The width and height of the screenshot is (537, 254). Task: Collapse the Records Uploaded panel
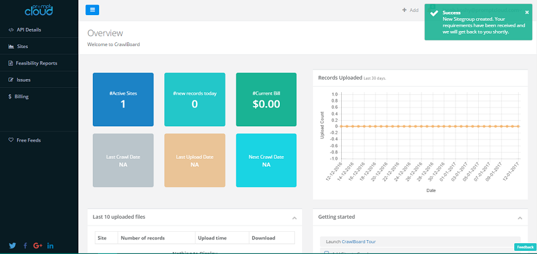click(x=519, y=78)
